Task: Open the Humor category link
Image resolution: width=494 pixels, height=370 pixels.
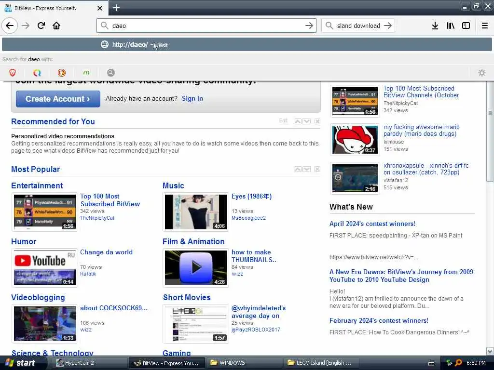Action: click(x=24, y=242)
